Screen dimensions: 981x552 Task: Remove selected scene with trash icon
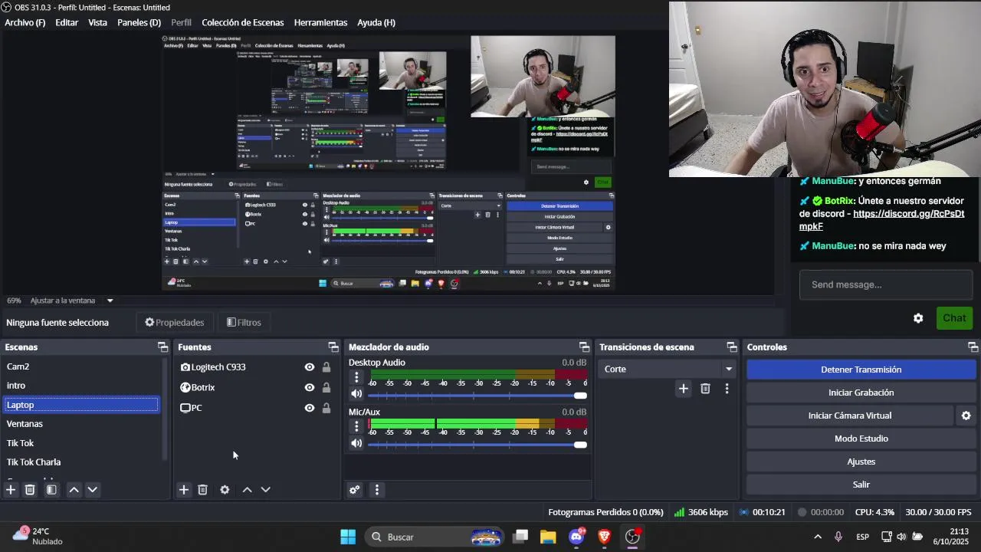point(30,489)
